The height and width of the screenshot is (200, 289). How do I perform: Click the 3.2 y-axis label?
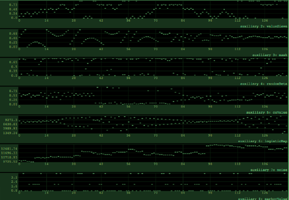(x=14, y=177)
